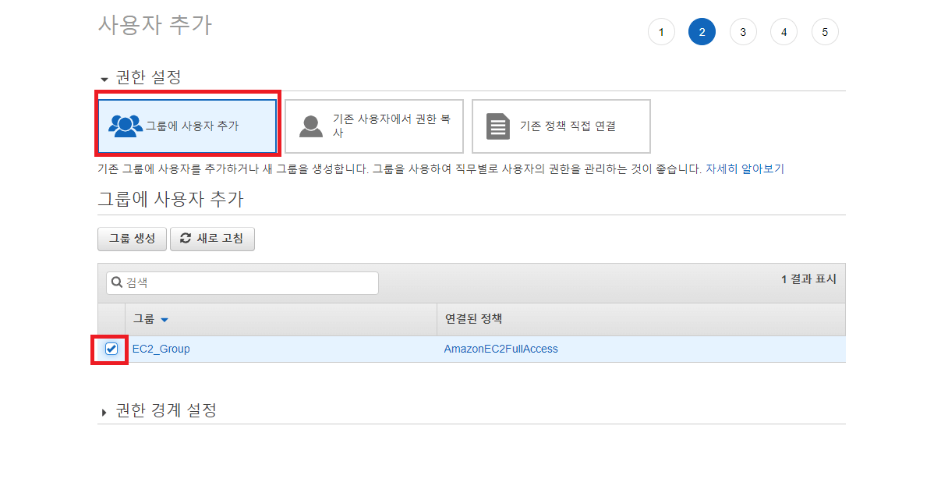The height and width of the screenshot is (486, 941).
Task: Click the 그룹 생성 button
Action: click(x=132, y=239)
